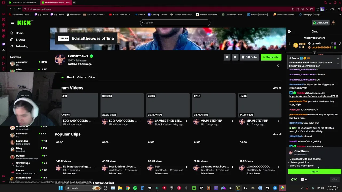The image size is (342, 192).
Task: Click the greyed Chat send button
Action: [x=335, y=179]
